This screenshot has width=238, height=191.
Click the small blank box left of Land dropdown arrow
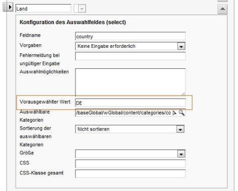pyautogui.click(x=76, y=9)
